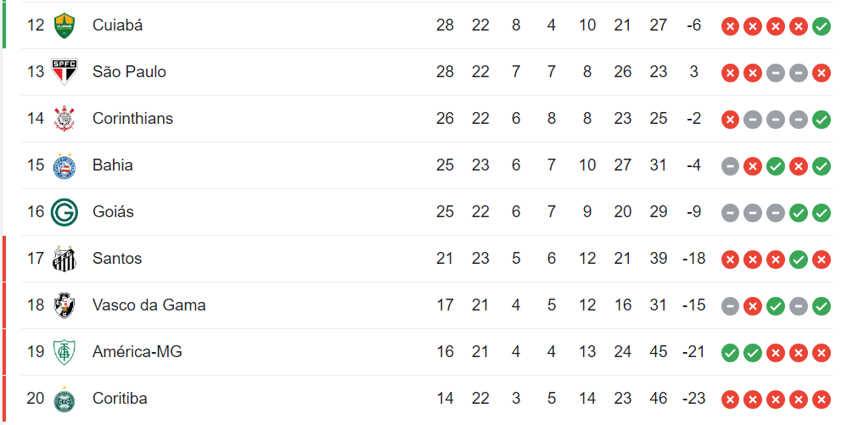
Task: Click Cuiabá's green win result icon
Action: click(x=821, y=26)
